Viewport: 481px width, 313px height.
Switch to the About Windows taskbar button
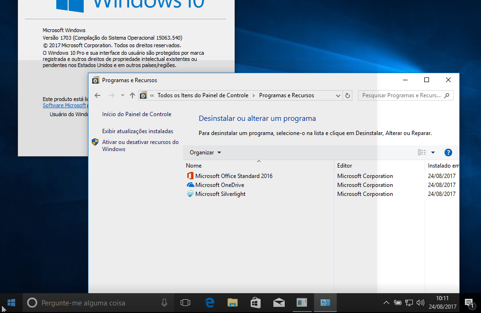coord(302,303)
